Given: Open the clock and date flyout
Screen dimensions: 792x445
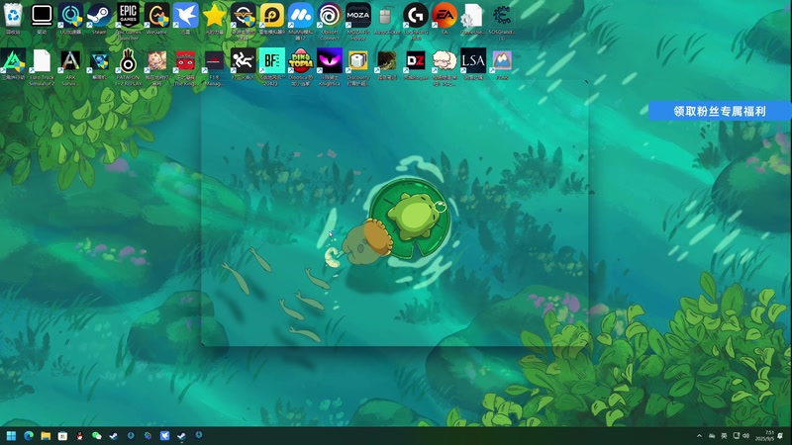Looking at the screenshot, I should (x=764, y=436).
